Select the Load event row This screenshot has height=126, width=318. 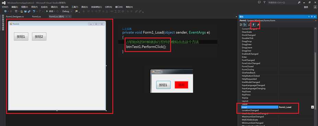coord(260,107)
